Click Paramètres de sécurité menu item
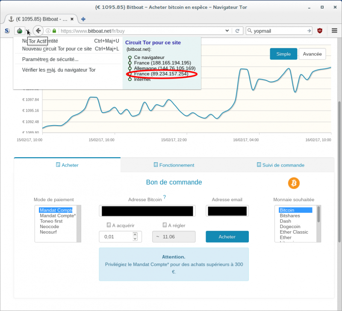 pyautogui.click(x=50, y=59)
